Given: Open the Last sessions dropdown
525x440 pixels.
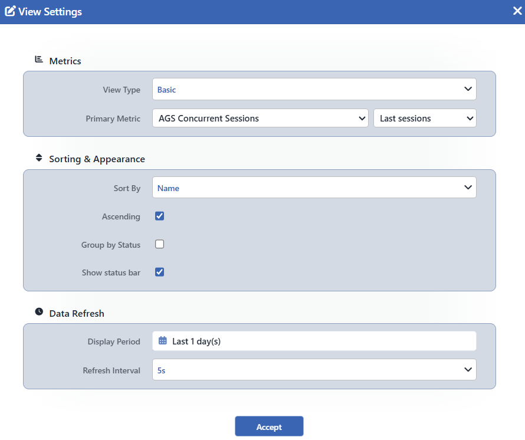Looking at the screenshot, I should click(425, 118).
